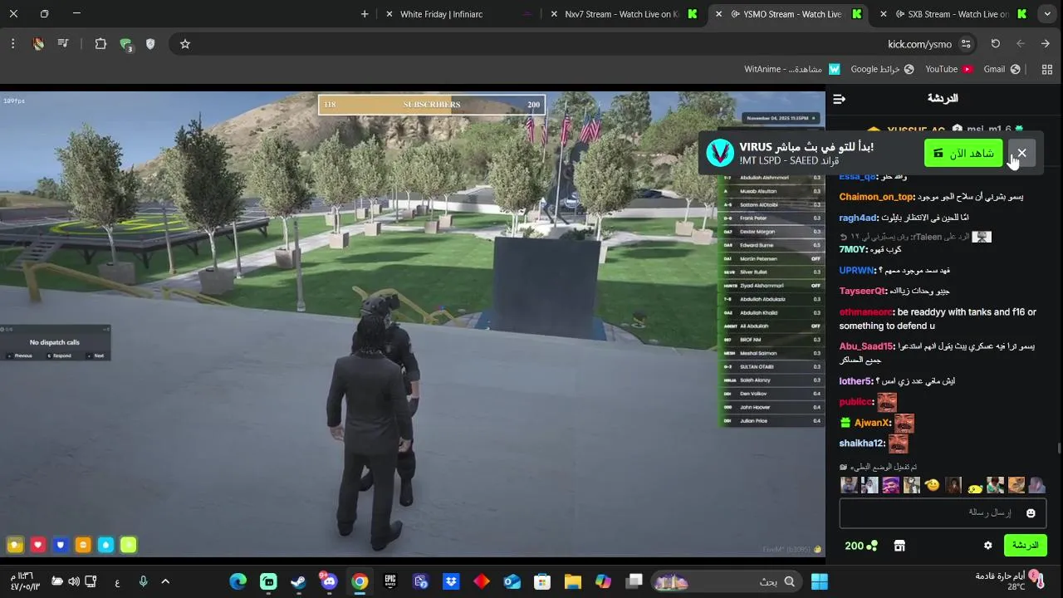Expand the tab search dropdown
Image resolution: width=1063 pixels, height=598 pixels.
pos(1047,14)
